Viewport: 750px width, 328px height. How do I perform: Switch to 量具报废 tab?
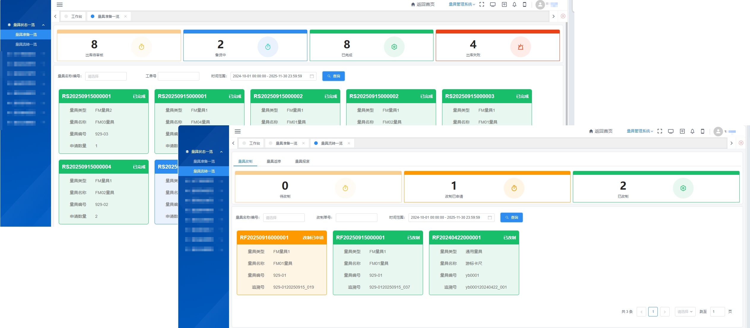[x=302, y=161]
